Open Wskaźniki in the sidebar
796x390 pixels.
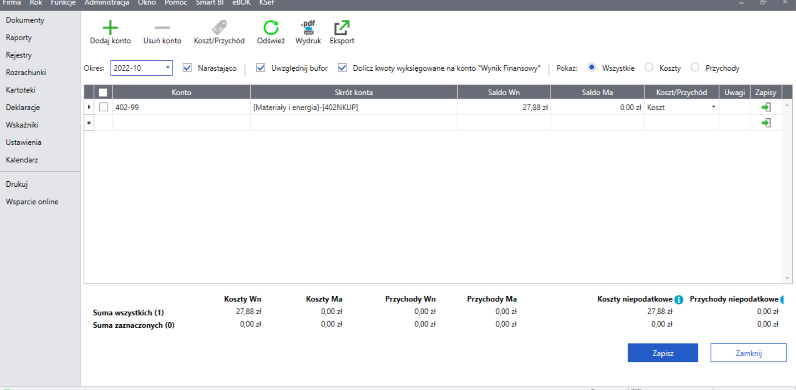22,125
